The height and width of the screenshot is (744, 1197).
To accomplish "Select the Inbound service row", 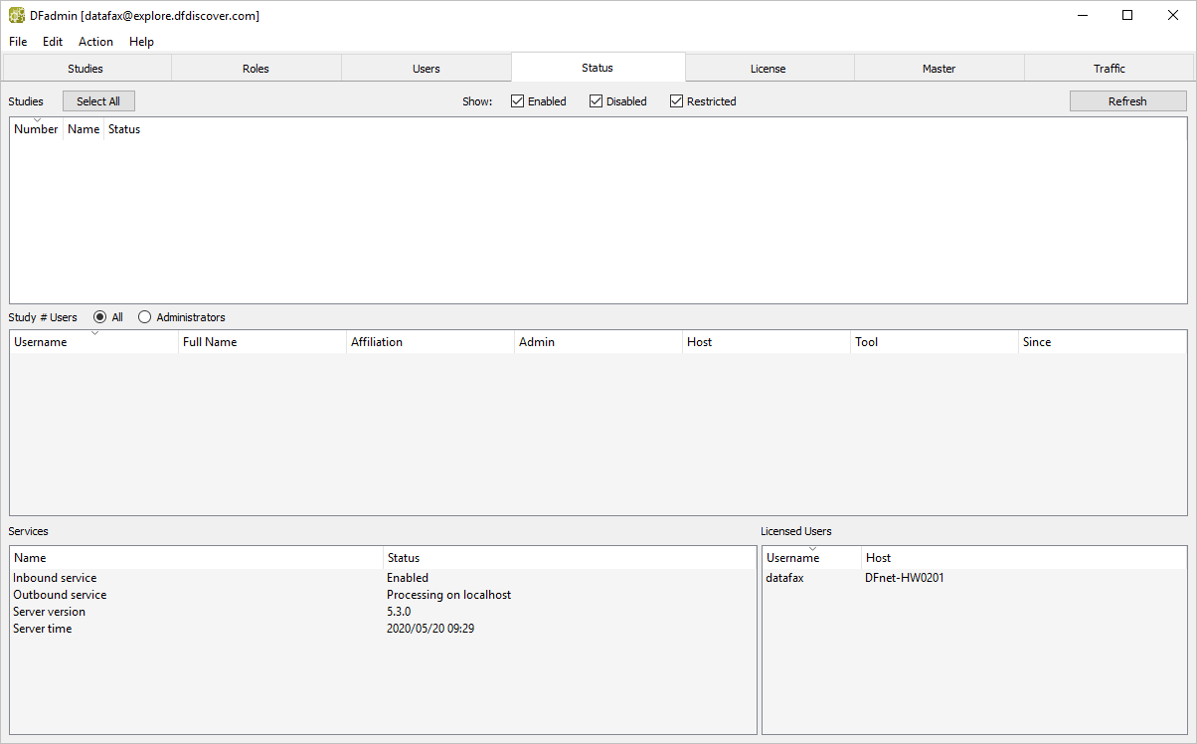I will click(55, 578).
